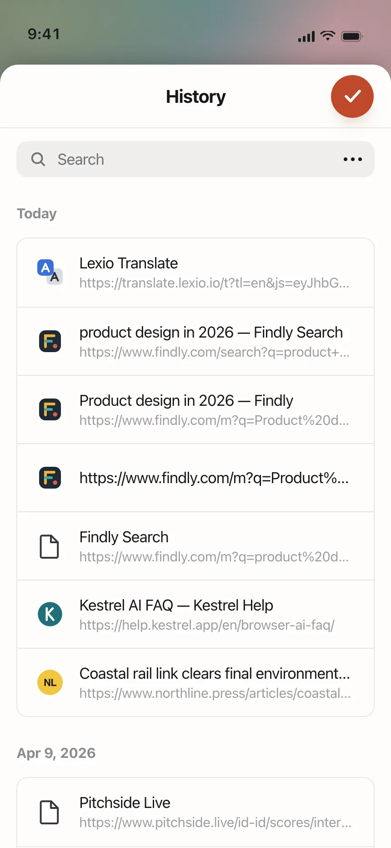Open the three-dots menu in search bar
Image resolution: width=391 pixels, height=848 pixels.
(353, 159)
